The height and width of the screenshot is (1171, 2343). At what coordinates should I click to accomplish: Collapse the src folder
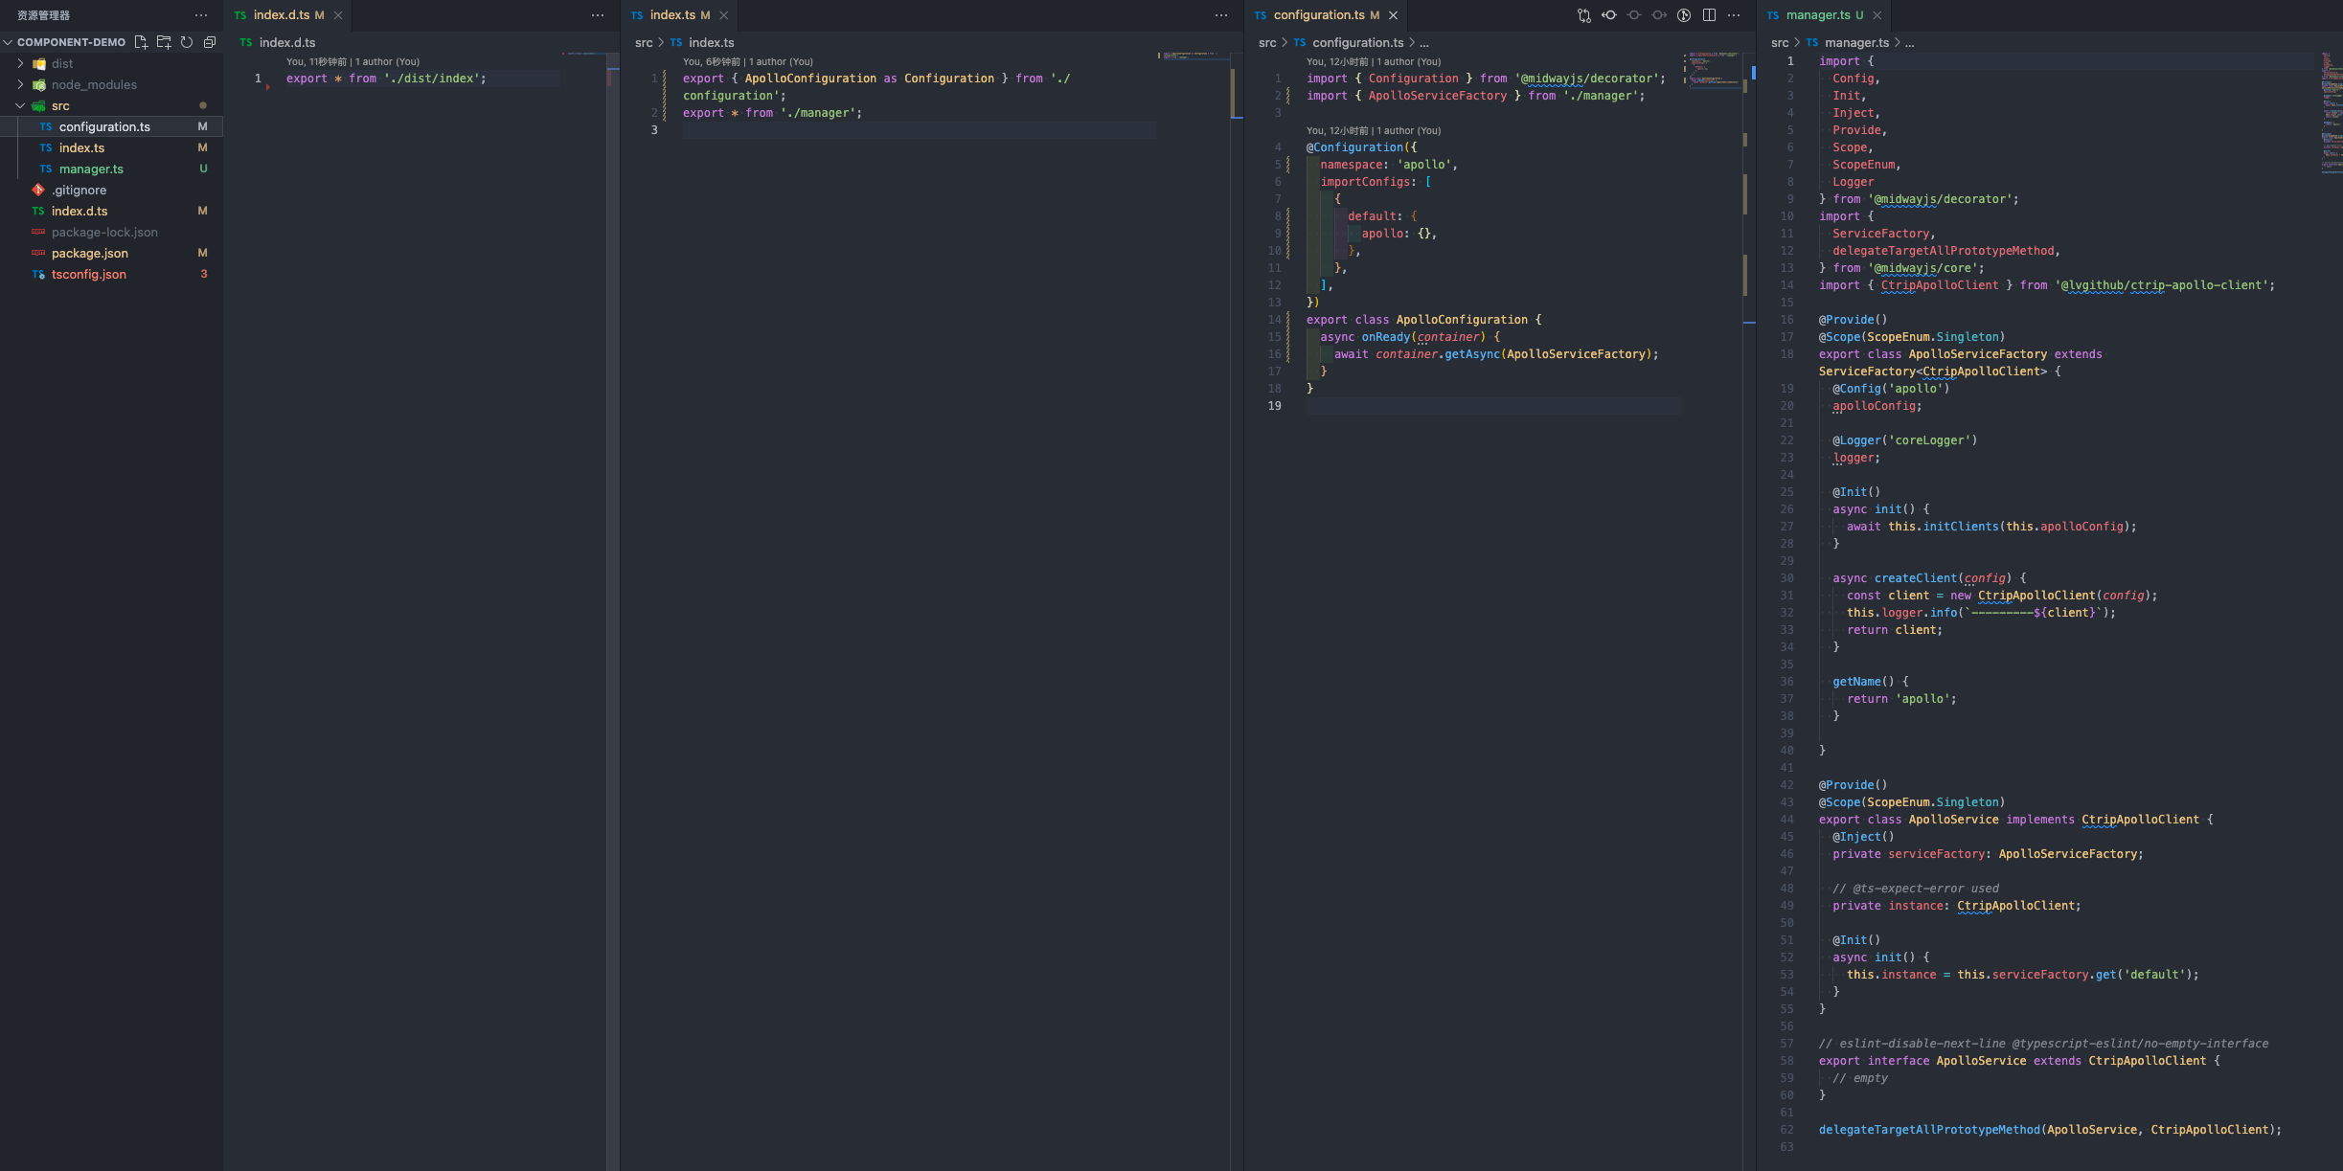(x=20, y=105)
